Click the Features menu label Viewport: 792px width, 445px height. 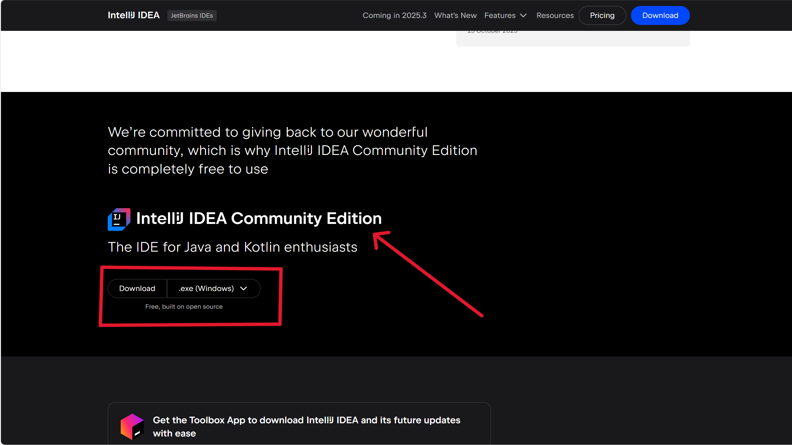[x=500, y=15]
